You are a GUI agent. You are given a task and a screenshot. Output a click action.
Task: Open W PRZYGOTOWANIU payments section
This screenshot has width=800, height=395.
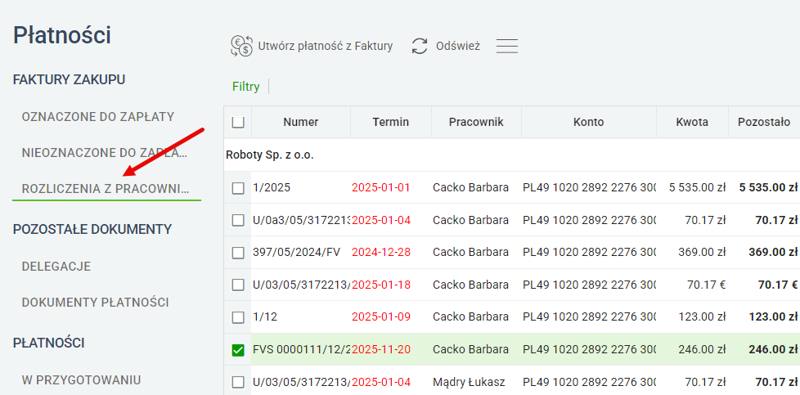tap(81, 380)
